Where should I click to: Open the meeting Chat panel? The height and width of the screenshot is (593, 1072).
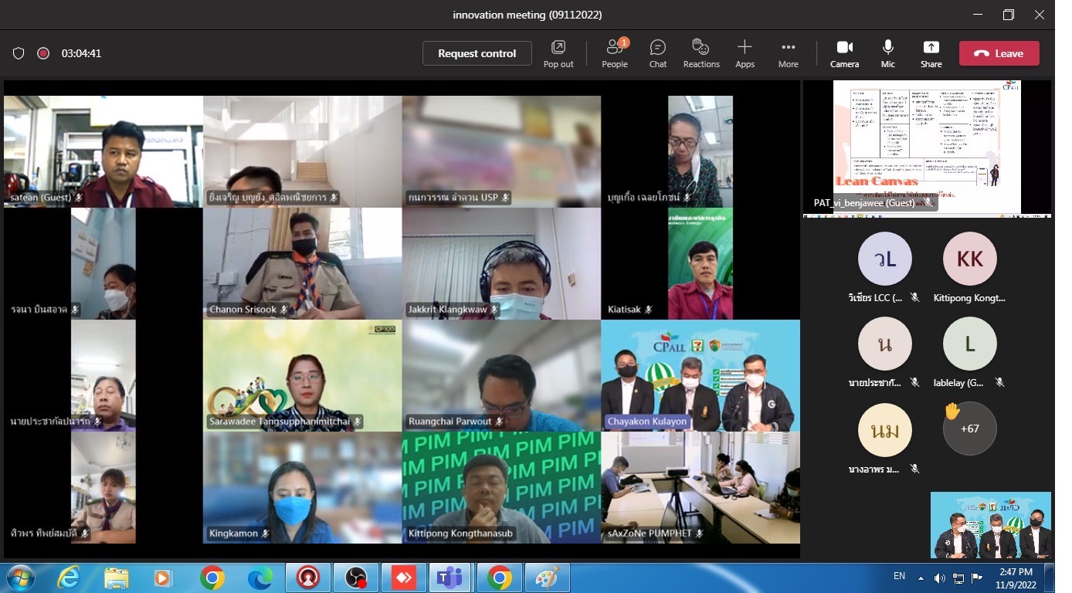pyautogui.click(x=658, y=53)
